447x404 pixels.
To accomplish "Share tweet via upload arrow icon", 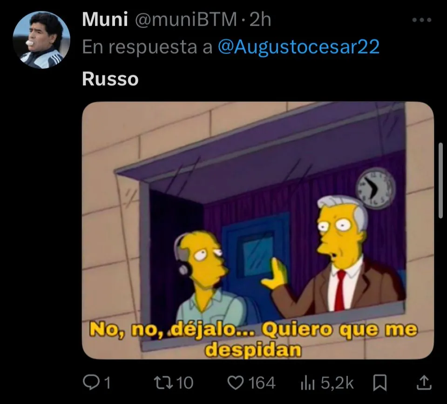I will pyautogui.click(x=424, y=383).
